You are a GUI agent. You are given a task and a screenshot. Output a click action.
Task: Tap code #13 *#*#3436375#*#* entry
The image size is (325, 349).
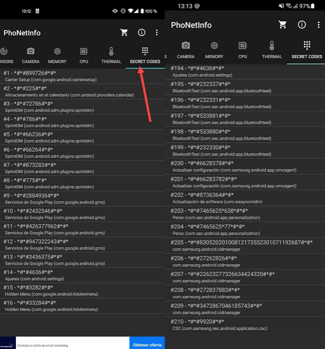click(x=82, y=260)
